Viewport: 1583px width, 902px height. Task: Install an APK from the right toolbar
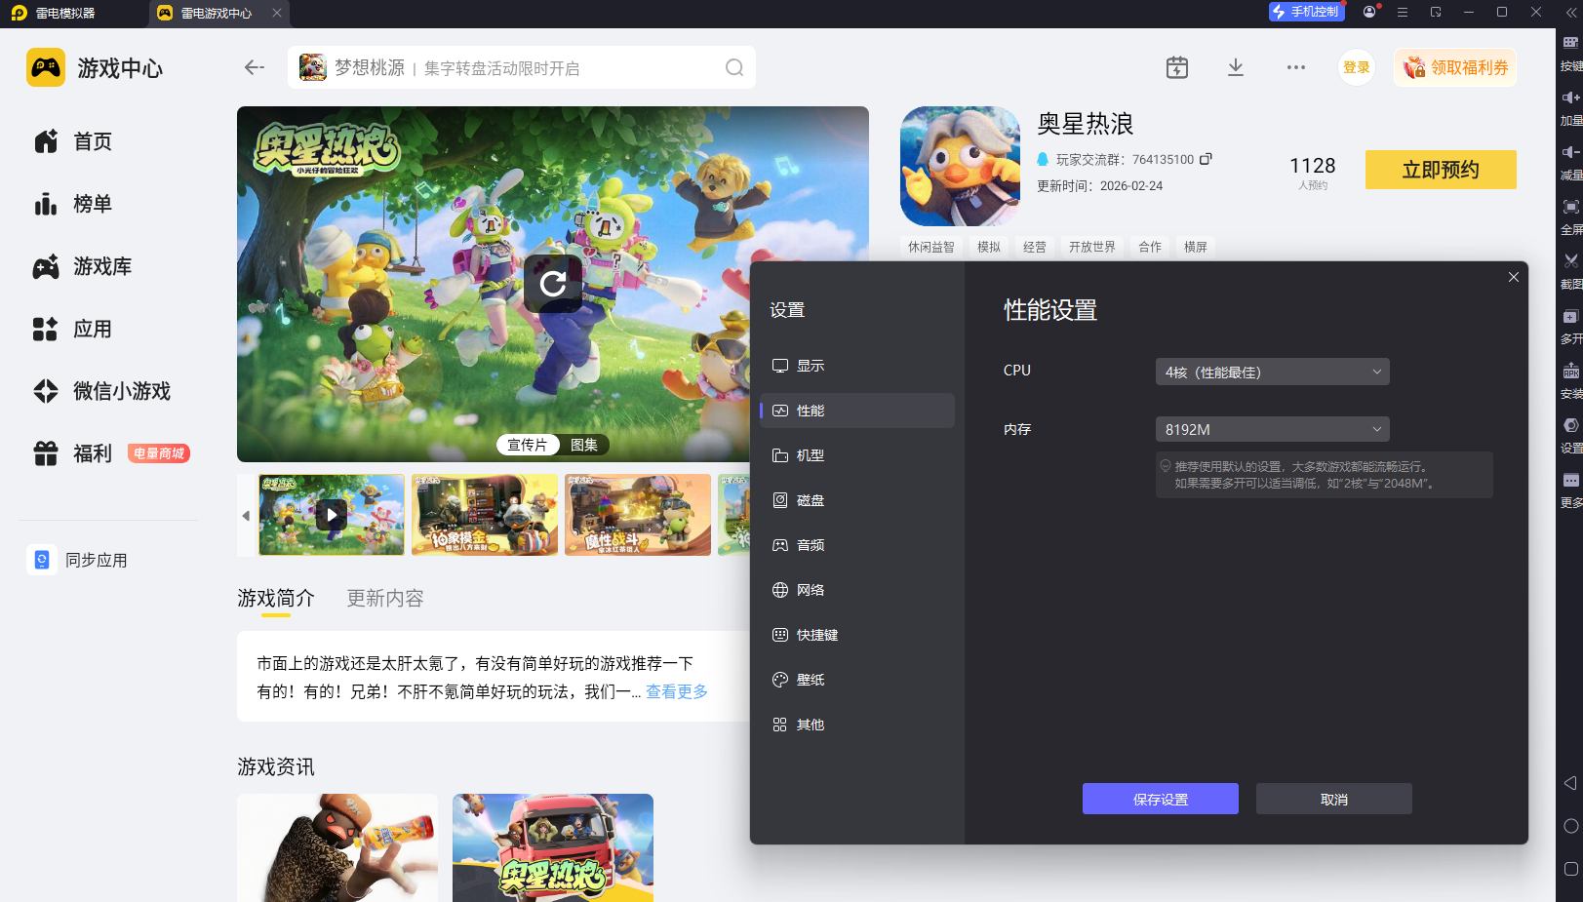pos(1570,380)
